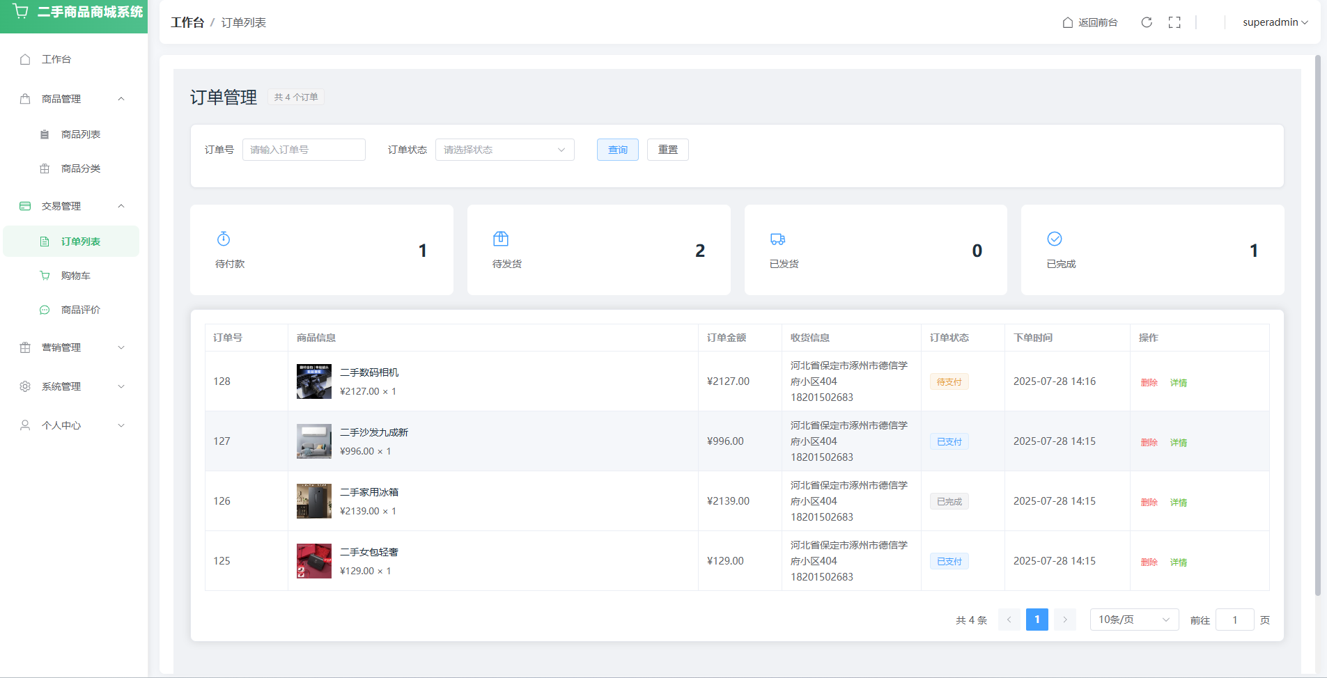
Task: Collapse the 商品管理 sidebar menu
Action: pos(73,99)
